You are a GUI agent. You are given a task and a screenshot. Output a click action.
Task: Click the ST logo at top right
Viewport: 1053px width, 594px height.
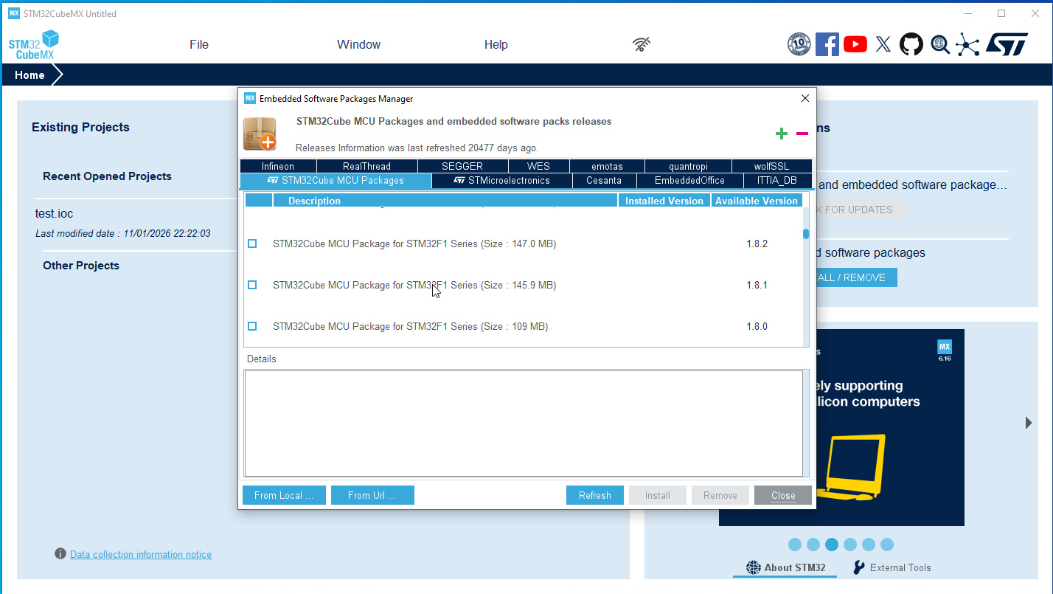(1007, 44)
